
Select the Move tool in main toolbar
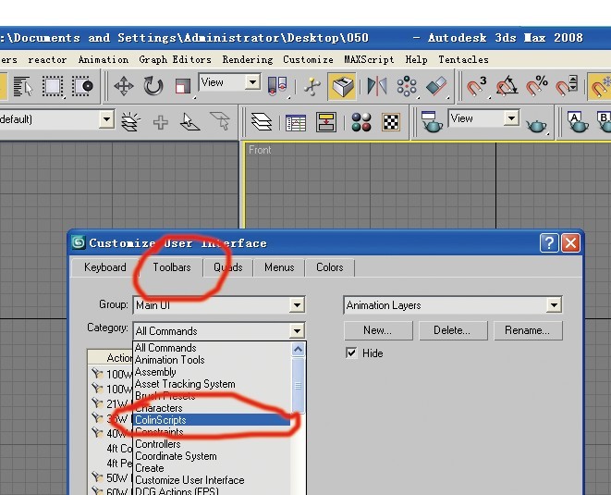click(124, 86)
